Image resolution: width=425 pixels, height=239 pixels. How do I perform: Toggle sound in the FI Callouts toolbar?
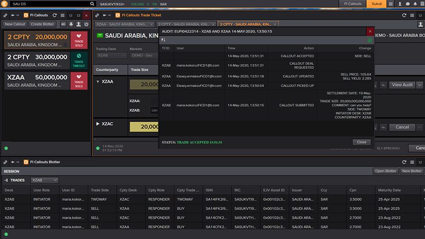pos(63,24)
